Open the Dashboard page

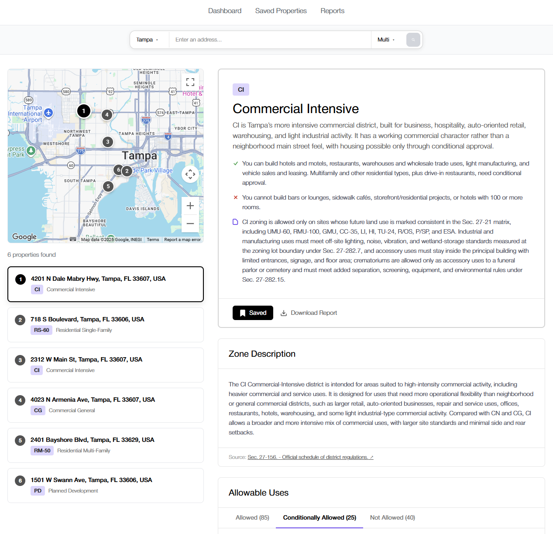tap(225, 11)
